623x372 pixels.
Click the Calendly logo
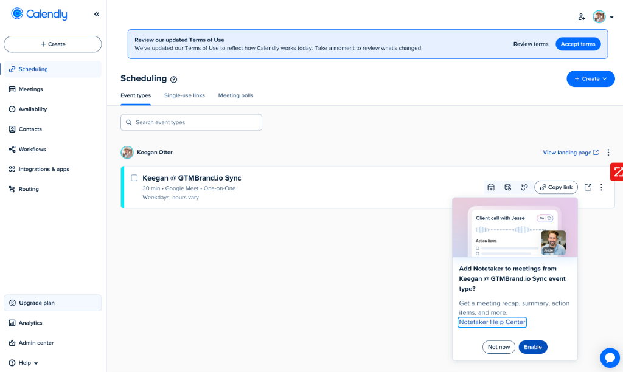click(x=39, y=15)
